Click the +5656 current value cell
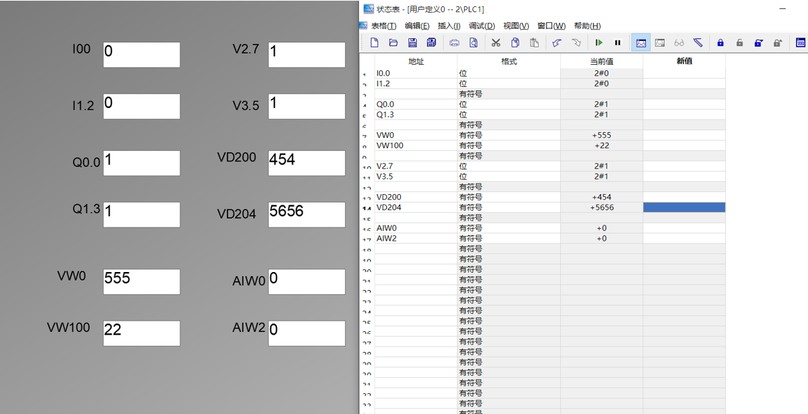Viewport: 808px width, 414px height. pyautogui.click(x=601, y=207)
